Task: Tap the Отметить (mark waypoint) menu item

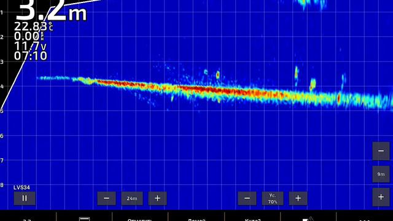Action: pos(139,219)
